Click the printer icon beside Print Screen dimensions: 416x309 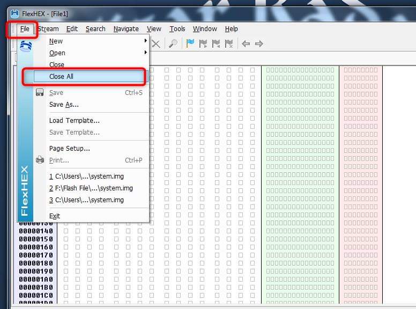[x=40, y=160]
